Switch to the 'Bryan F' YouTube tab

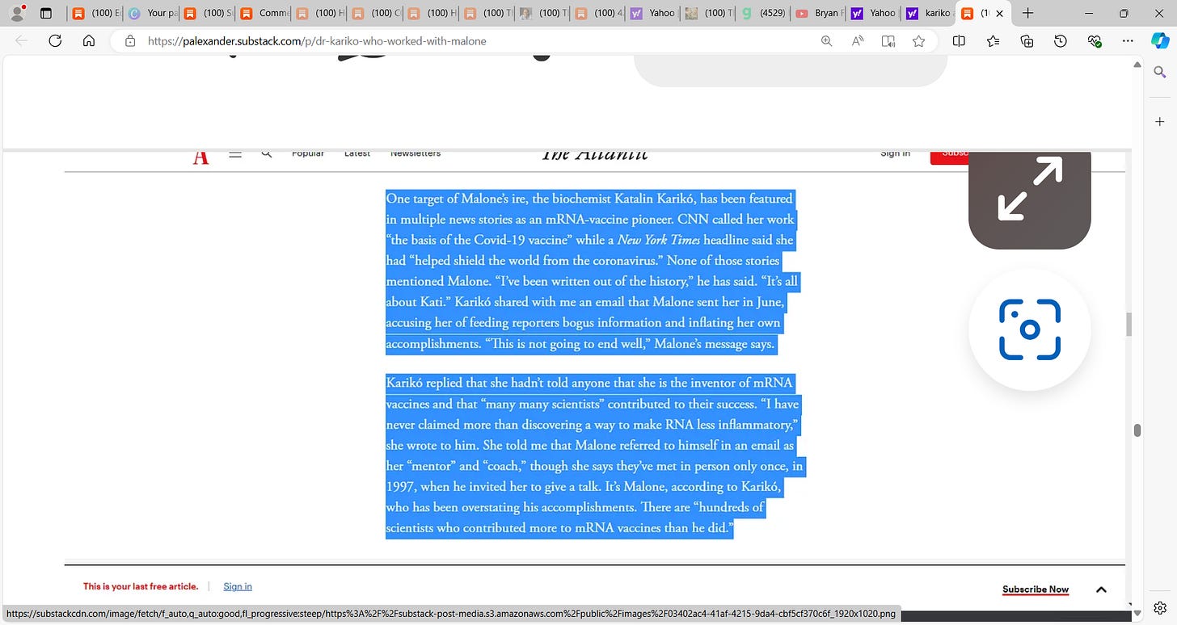pos(819,13)
